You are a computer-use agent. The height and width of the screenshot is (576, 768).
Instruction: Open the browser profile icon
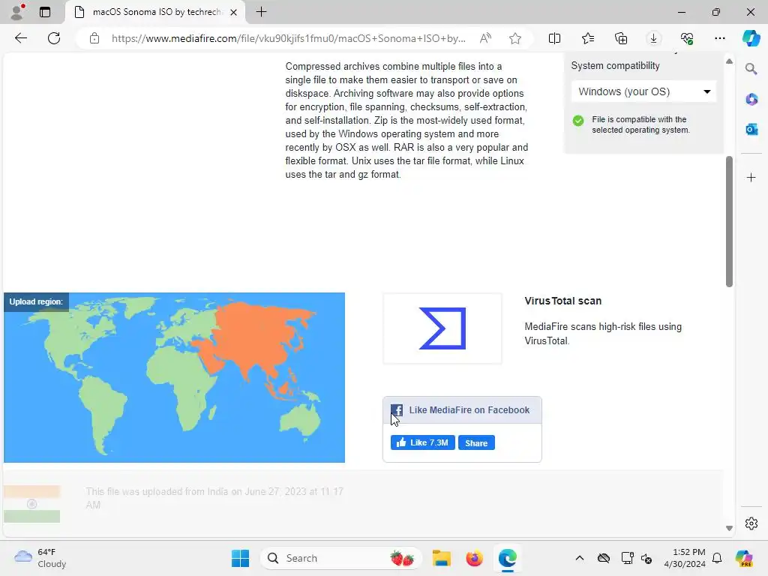click(17, 11)
